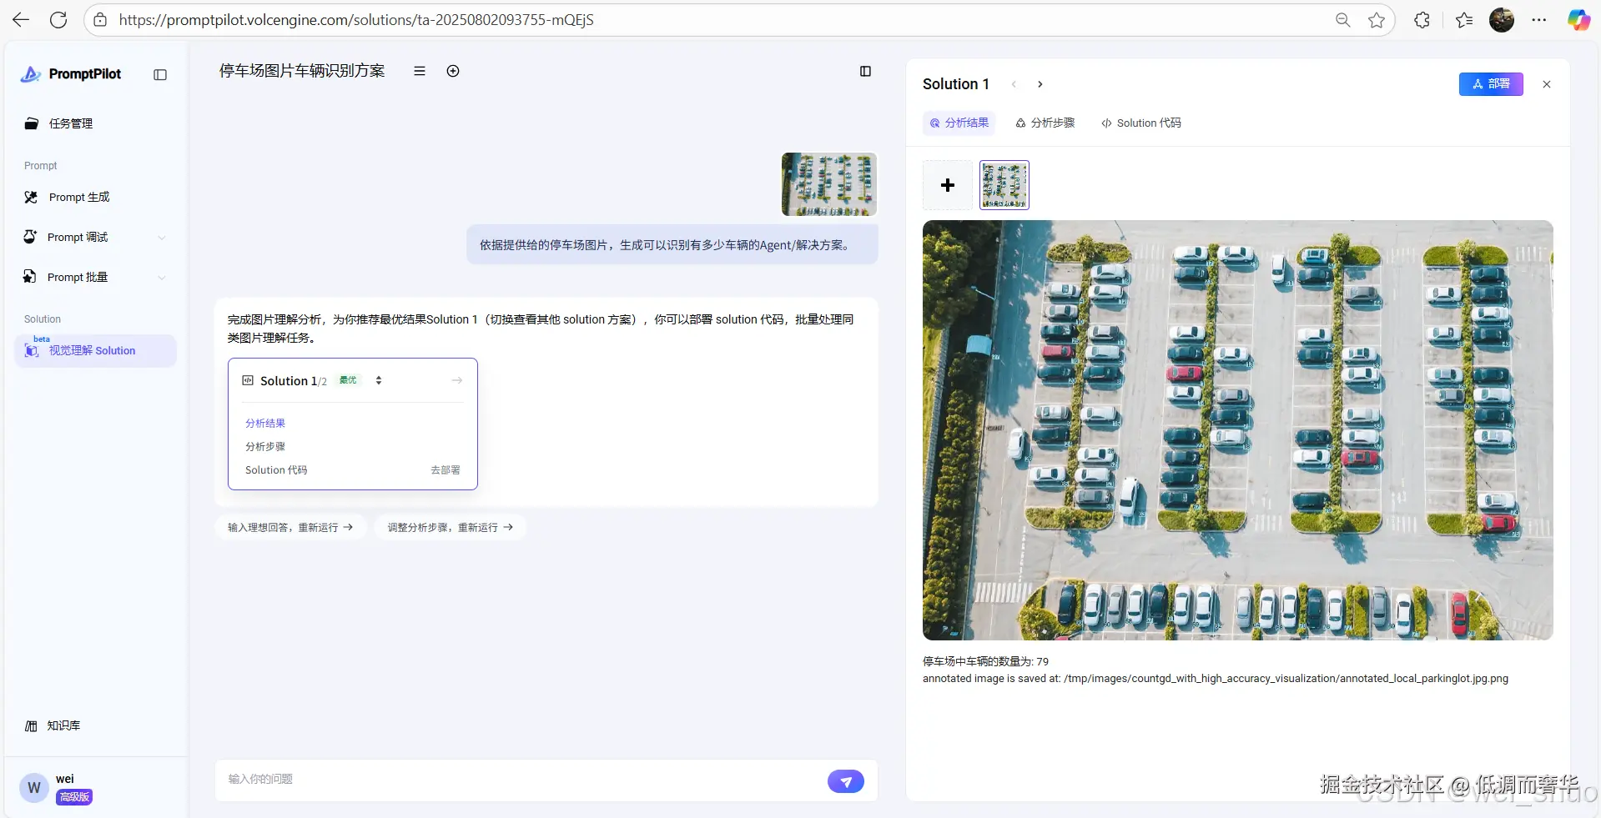
Task: Open the 知识库 knowledge base
Action: pos(62,725)
